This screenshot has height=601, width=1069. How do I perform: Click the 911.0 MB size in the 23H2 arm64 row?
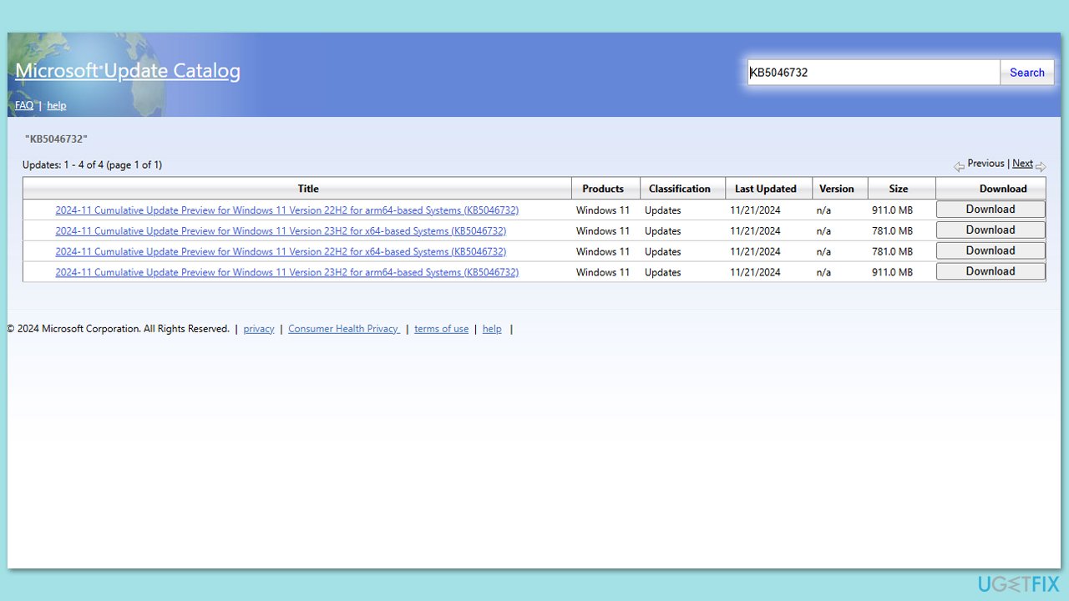tap(892, 272)
